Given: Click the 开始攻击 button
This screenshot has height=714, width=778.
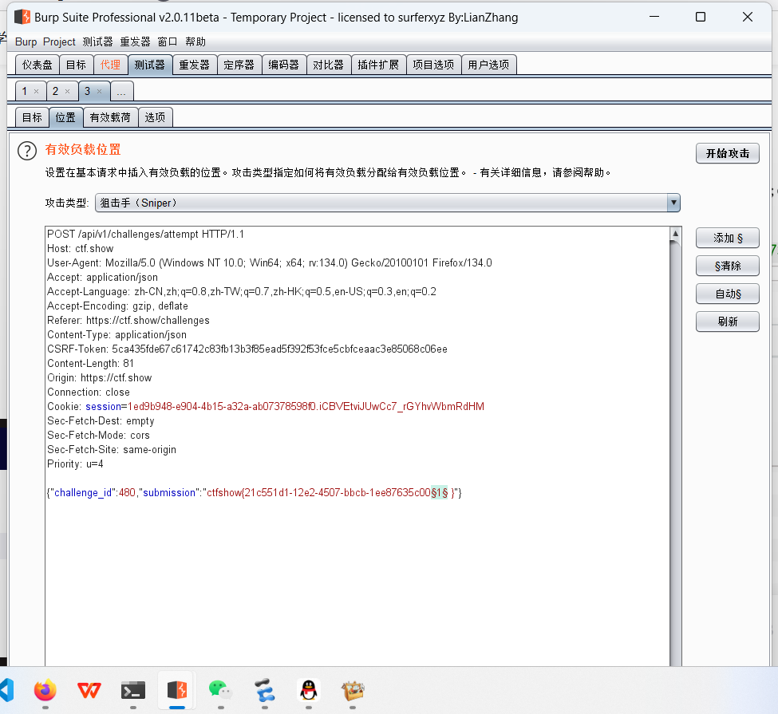Looking at the screenshot, I should pyautogui.click(x=728, y=153).
